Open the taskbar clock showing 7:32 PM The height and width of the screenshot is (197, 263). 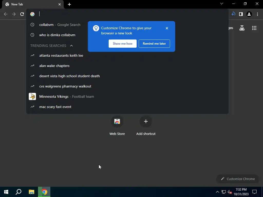pos(241,192)
